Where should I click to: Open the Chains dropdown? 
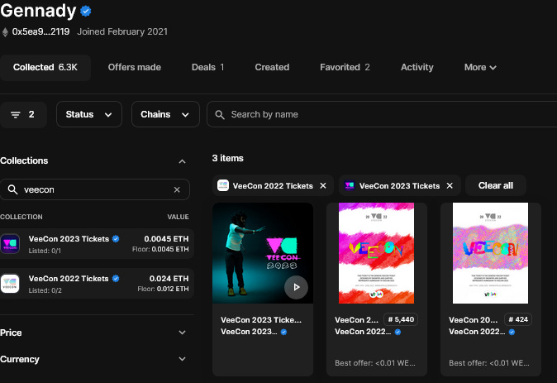coord(165,114)
